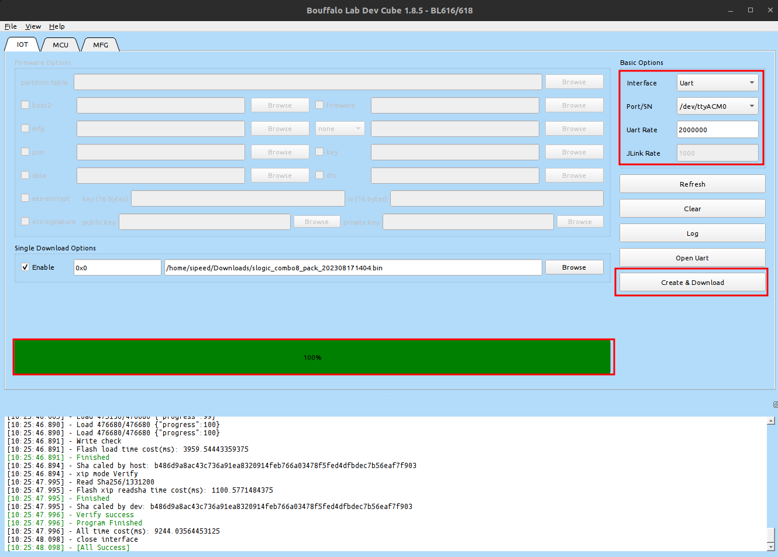Click the iv (16 bytes) field
Image resolution: width=778 pixels, height=557 pixels.
click(x=497, y=198)
